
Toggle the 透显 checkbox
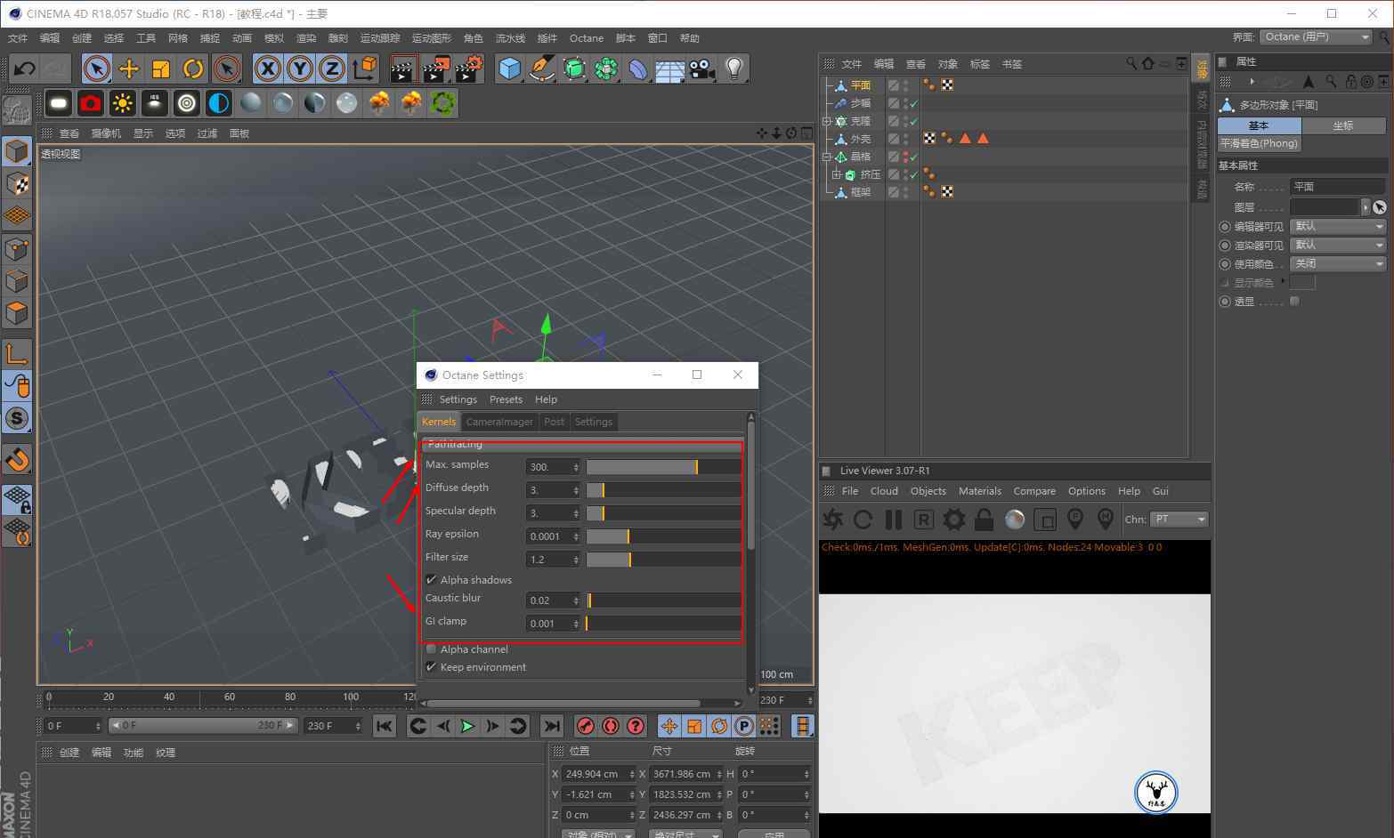coord(1294,302)
